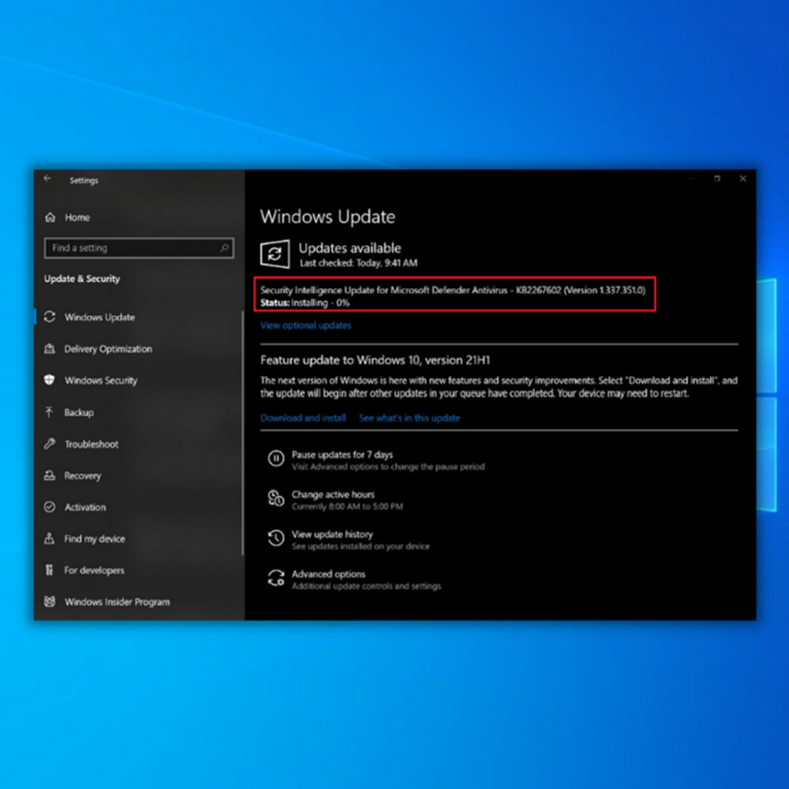This screenshot has height=789, width=789.
Task: Click the Recovery icon in sidebar
Action: (x=49, y=475)
